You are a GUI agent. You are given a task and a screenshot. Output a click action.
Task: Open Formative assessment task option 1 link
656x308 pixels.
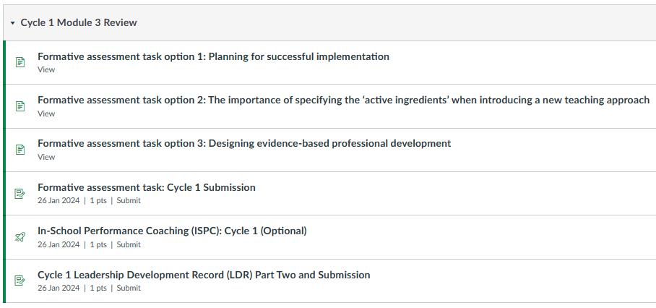(x=213, y=56)
